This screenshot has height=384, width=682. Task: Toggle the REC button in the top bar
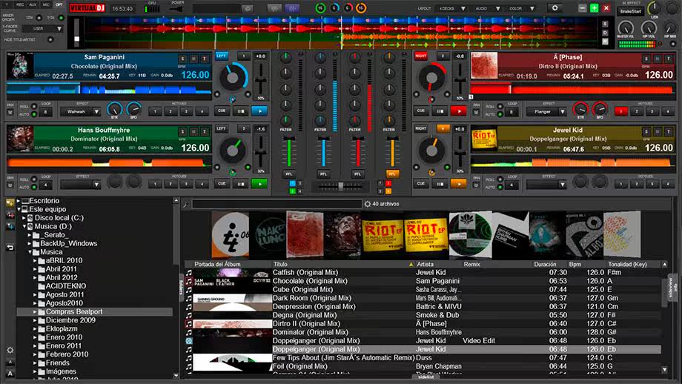pyautogui.click(x=20, y=4)
